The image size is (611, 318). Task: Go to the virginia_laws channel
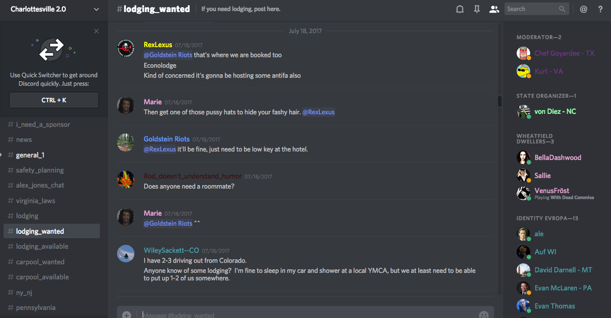pos(36,201)
